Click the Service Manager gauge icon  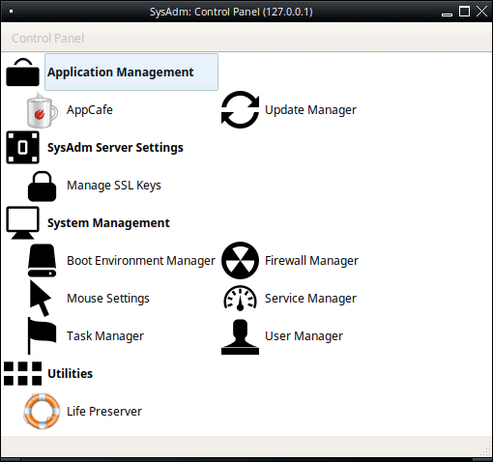240,299
